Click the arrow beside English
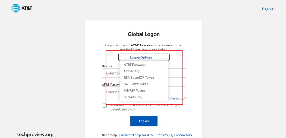The image size is (286, 138). pyautogui.click(x=275, y=9)
